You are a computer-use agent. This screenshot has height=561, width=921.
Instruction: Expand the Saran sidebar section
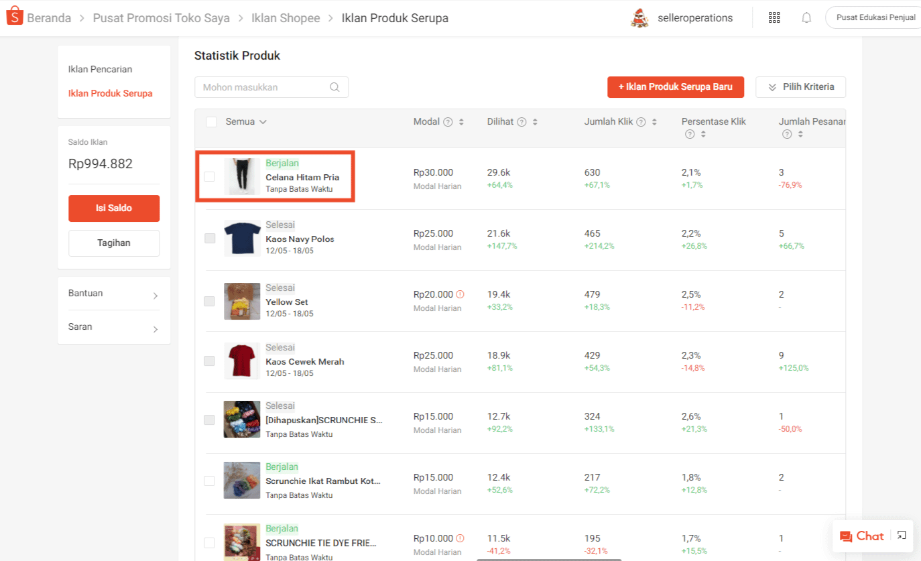pyautogui.click(x=114, y=326)
